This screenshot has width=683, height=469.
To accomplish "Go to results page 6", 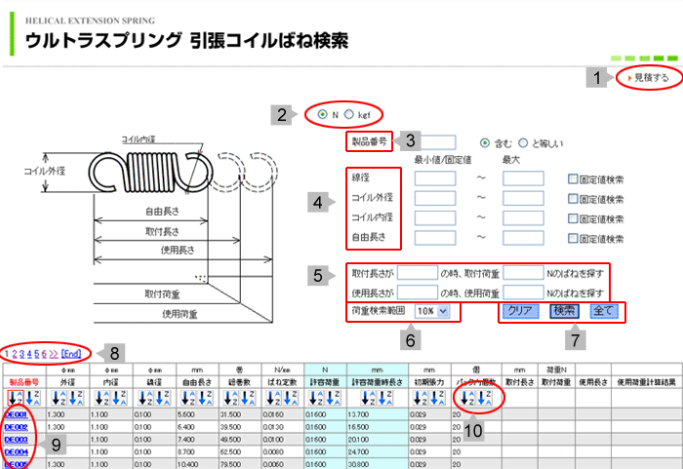I will coord(44,354).
